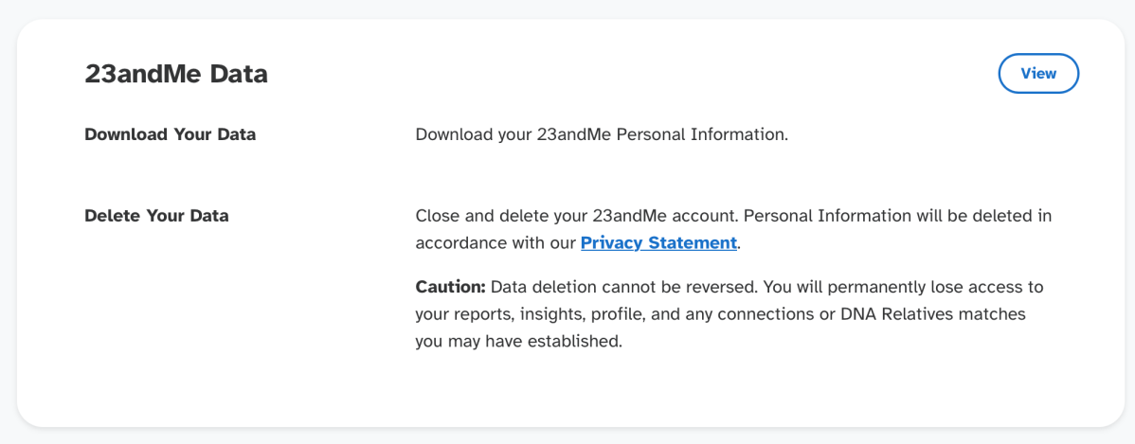The image size is (1135, 444).
Task: Click the 'you may have established.' line
Action: (x=518, y=341)
